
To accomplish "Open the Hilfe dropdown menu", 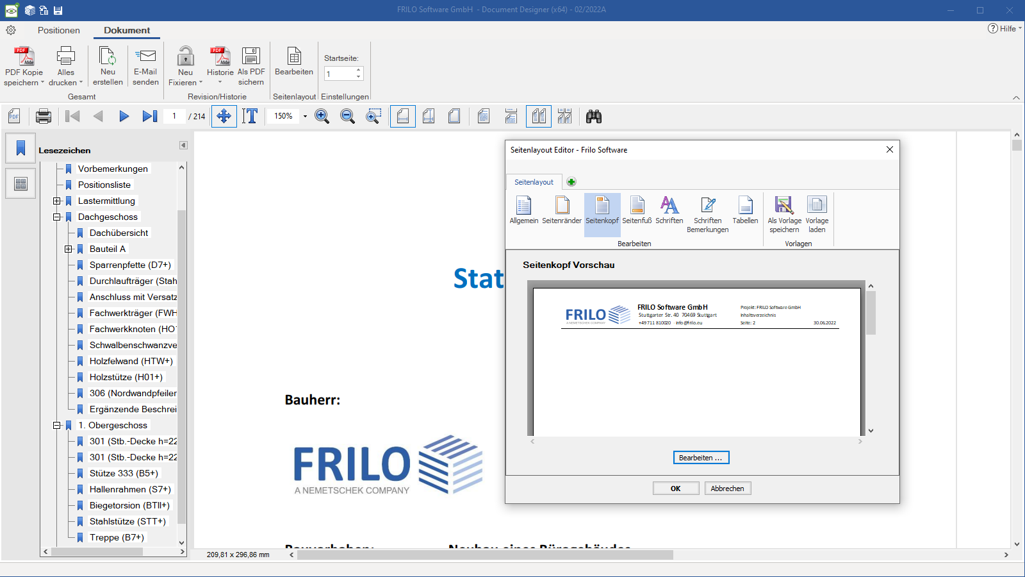I will pyautogui.click(x=1004, y=28).
